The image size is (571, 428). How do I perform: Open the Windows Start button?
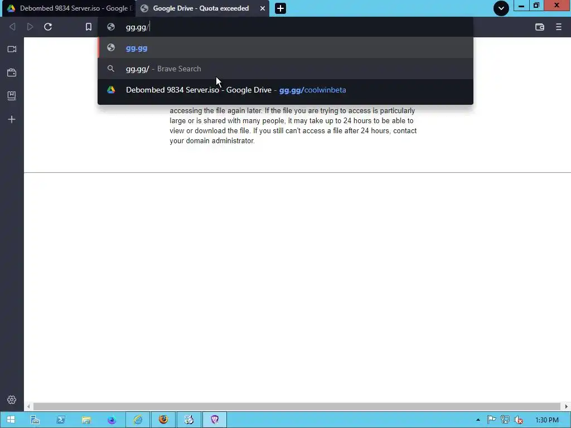tap(11, 420)
